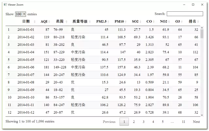Focus the Search input field
The width and height of the screenshot is (209, 131).
point(185,14)
